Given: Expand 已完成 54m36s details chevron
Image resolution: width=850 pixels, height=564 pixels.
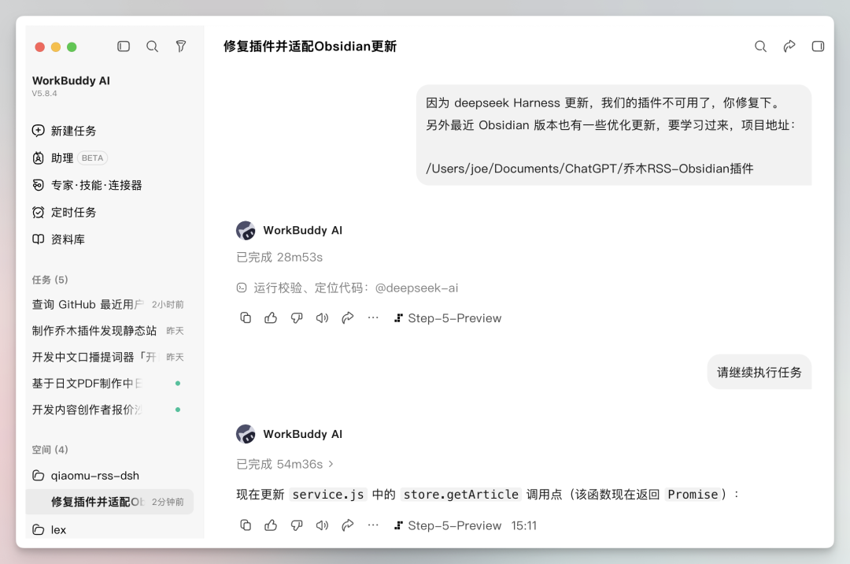Looking at the screenshot, I should 331,464.
